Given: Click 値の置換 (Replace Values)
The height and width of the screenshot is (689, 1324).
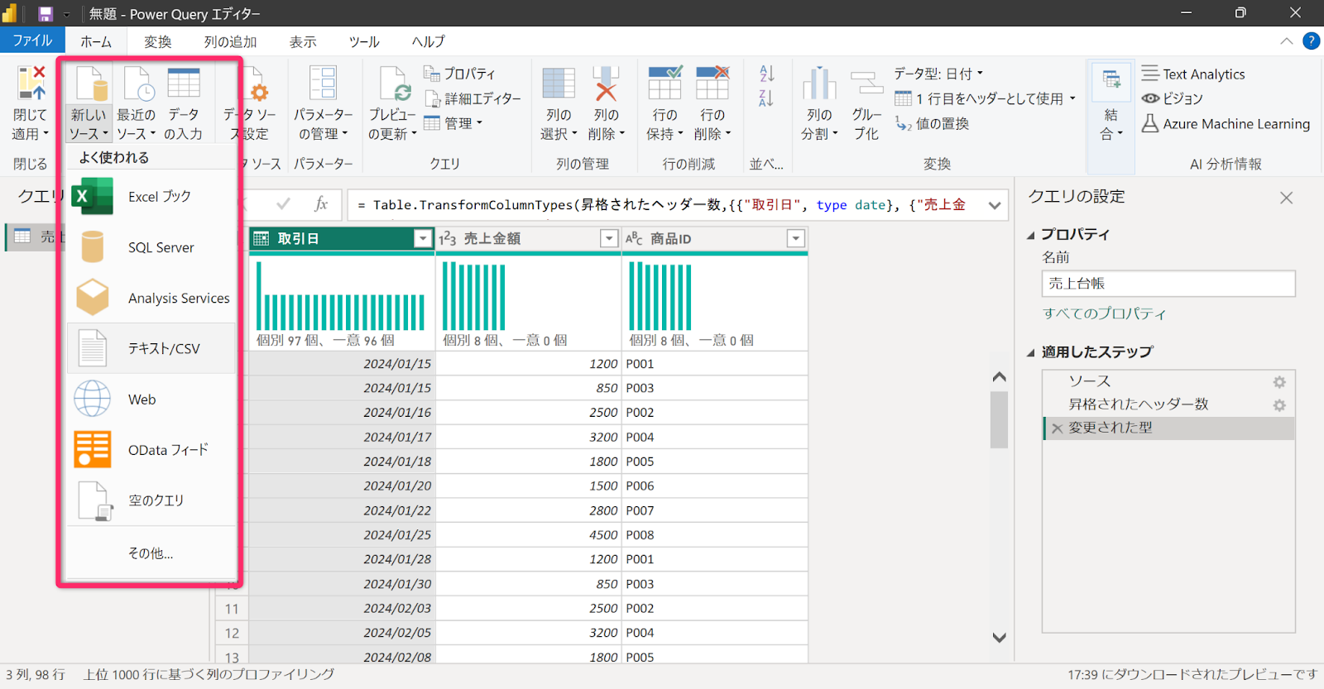Looking at the screenshot, I should point(932,123).
